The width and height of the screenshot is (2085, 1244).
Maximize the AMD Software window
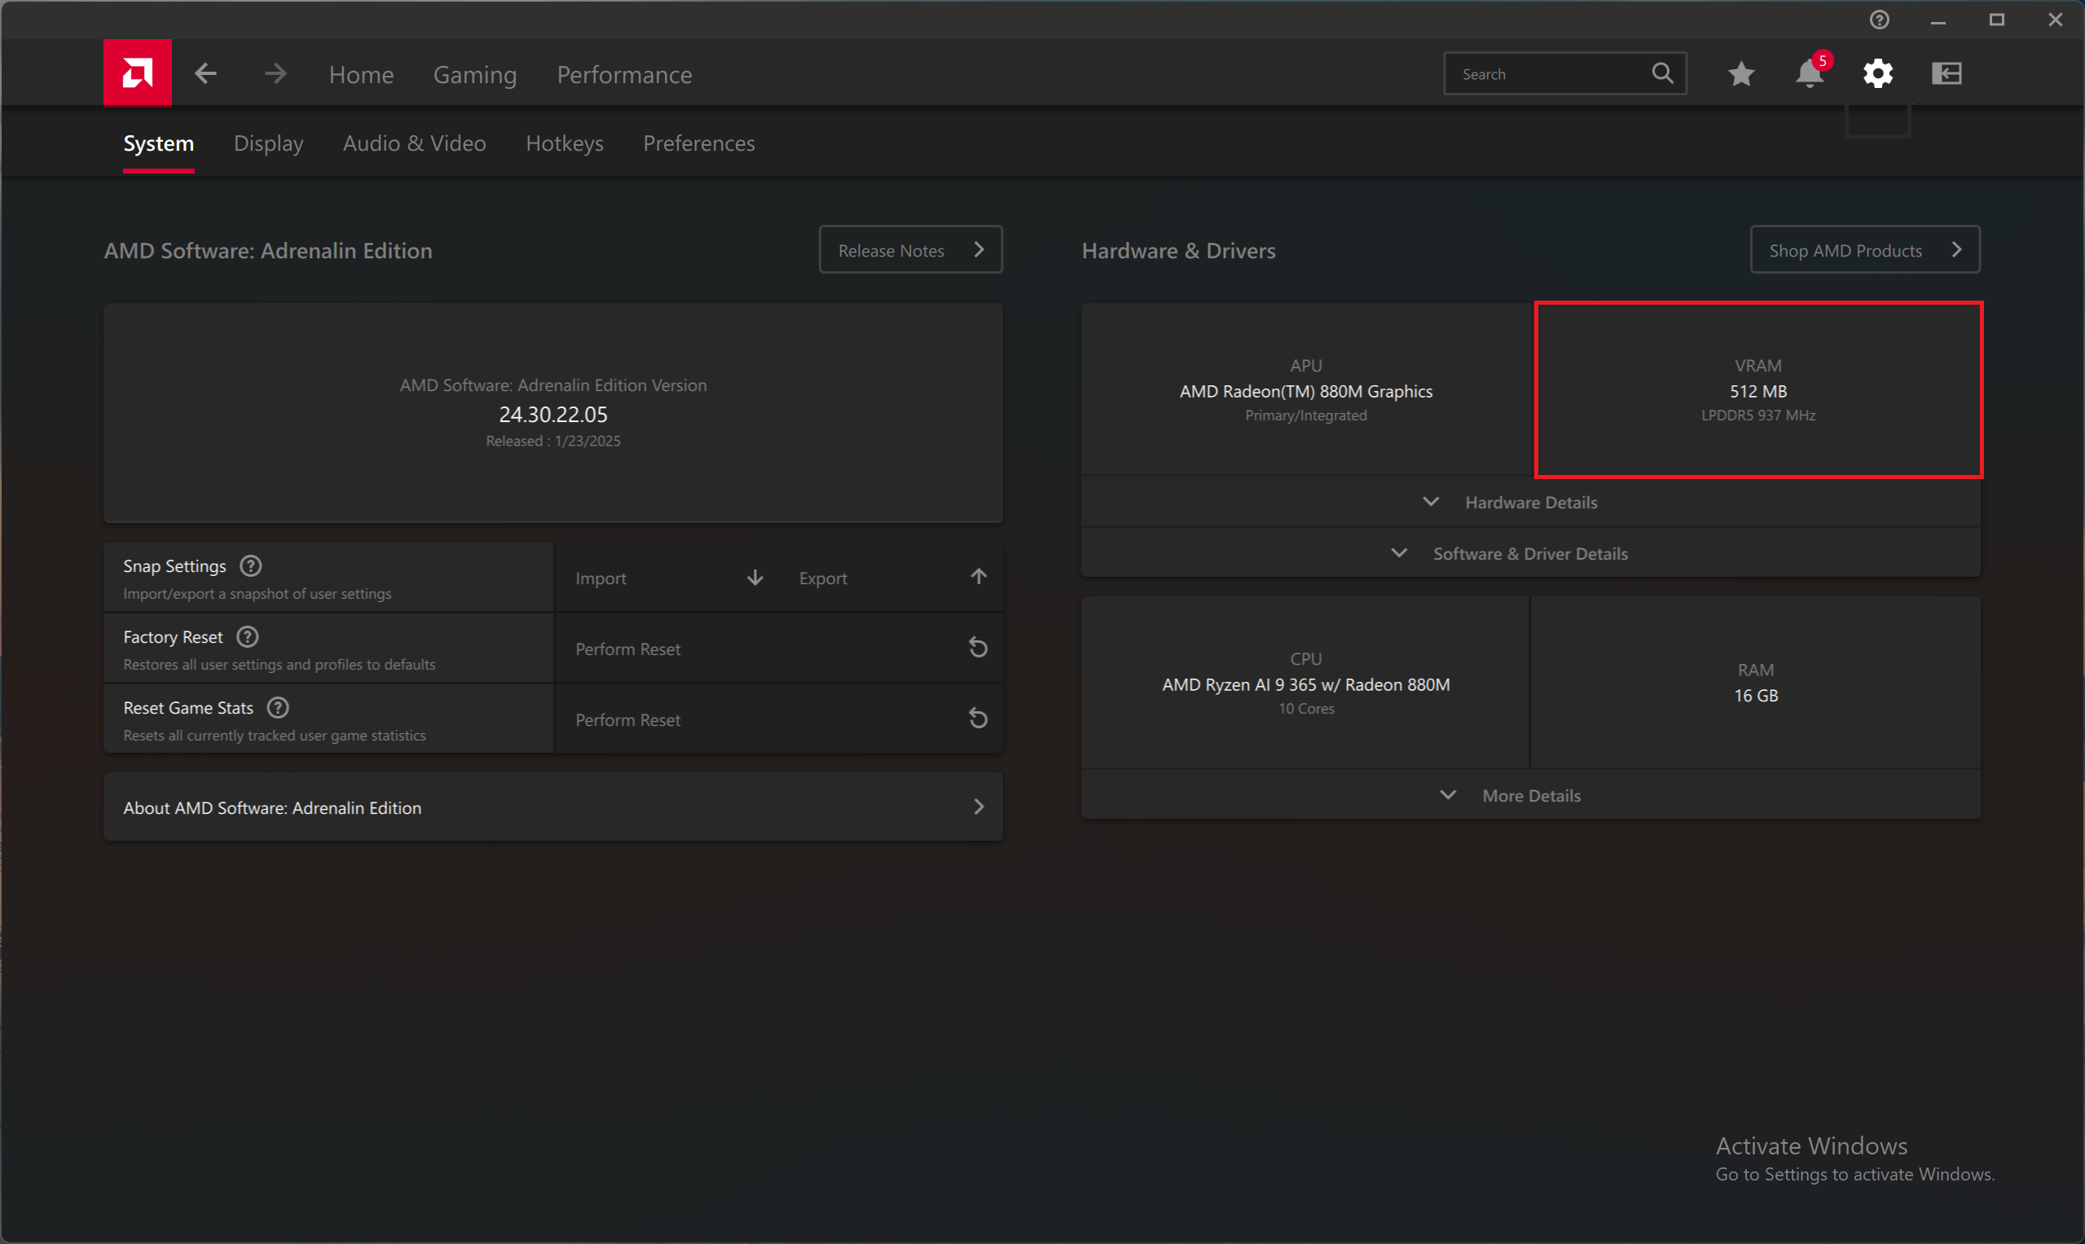pos(1997,20)
